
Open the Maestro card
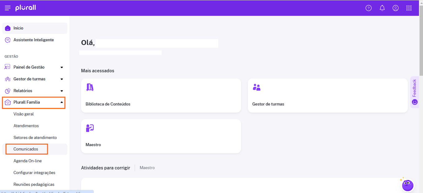click(161, 136)
